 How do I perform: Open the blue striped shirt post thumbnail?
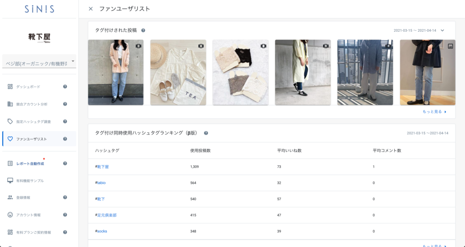click(365, 72)
